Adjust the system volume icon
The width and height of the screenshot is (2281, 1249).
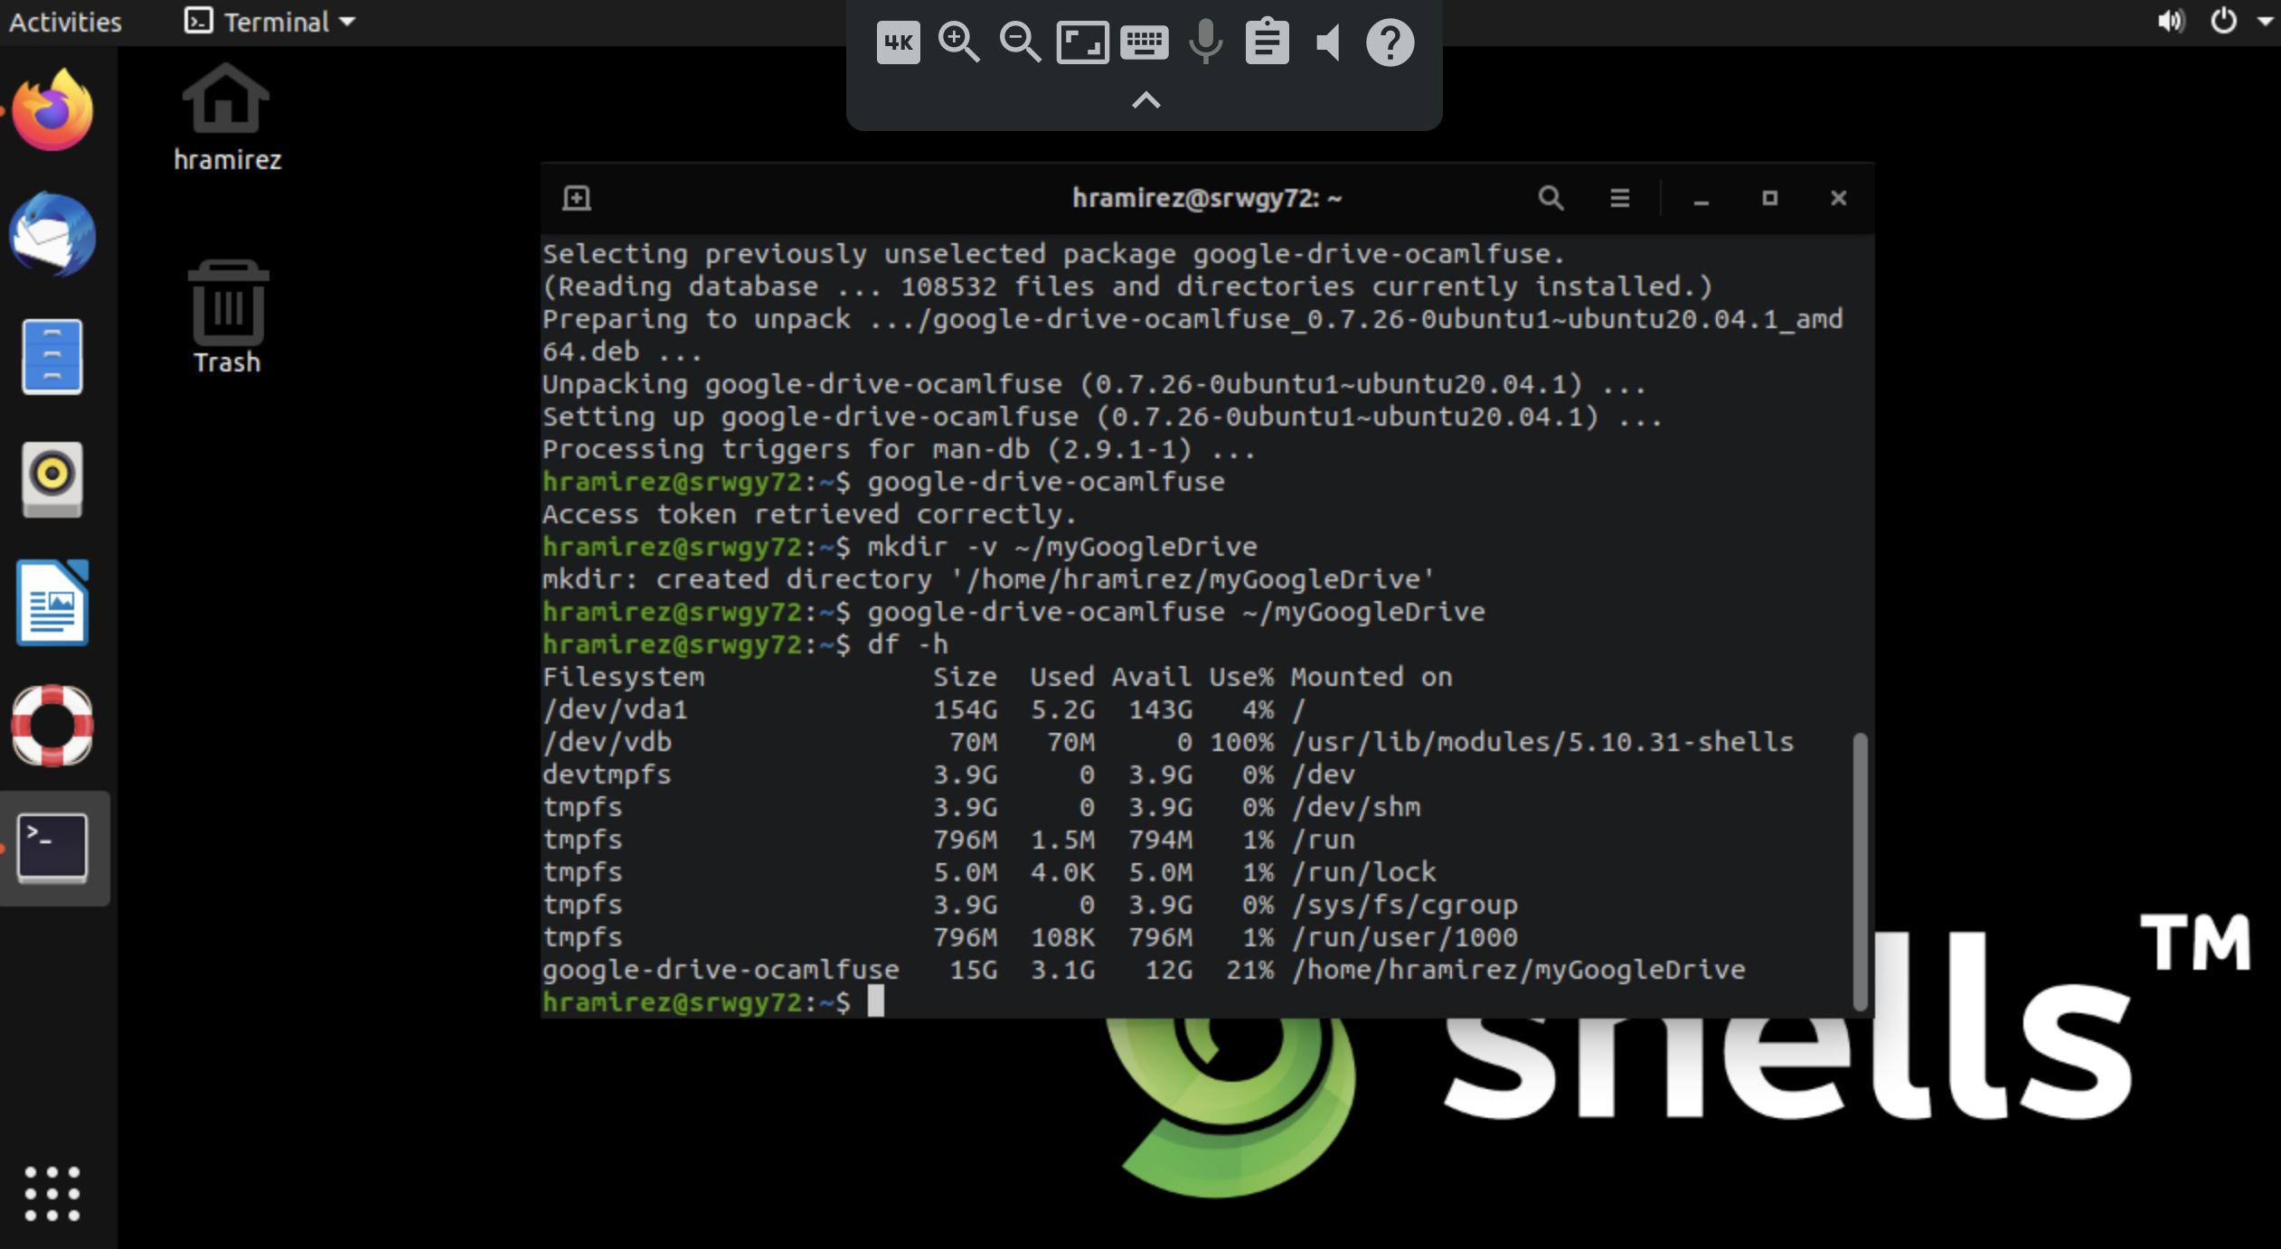(2171, 21)
